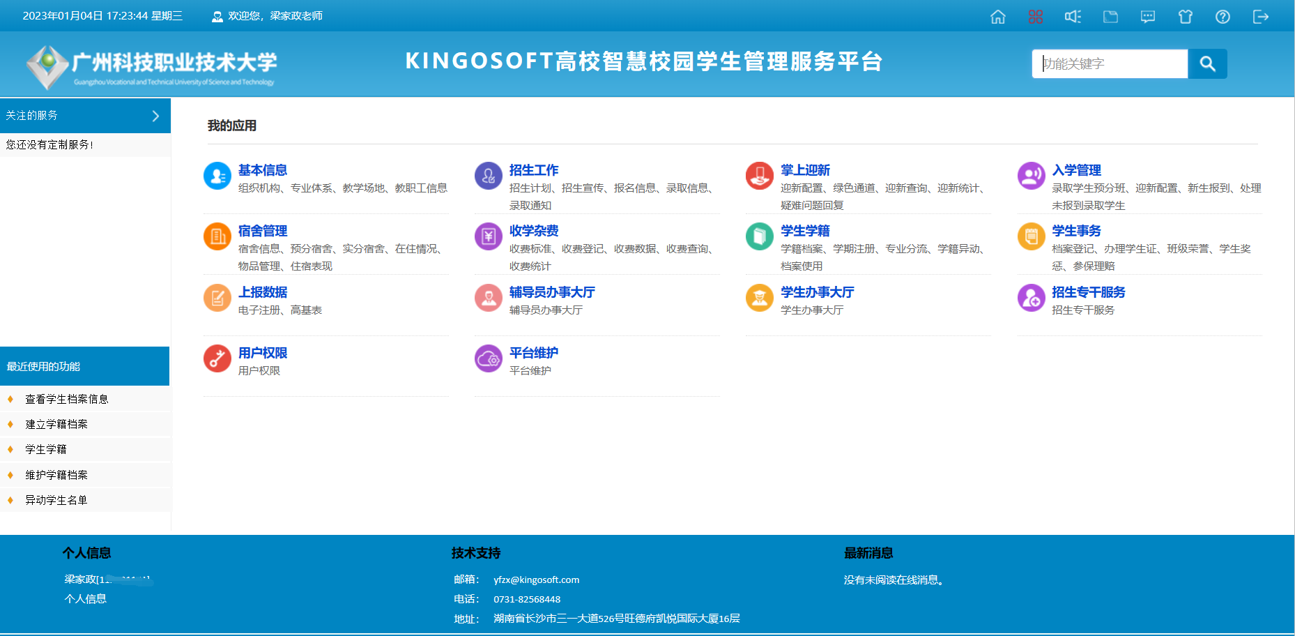Open the help question mark icon
Image resolution: width=1295 pixels, height=636 pixels.
(1223, 17)
